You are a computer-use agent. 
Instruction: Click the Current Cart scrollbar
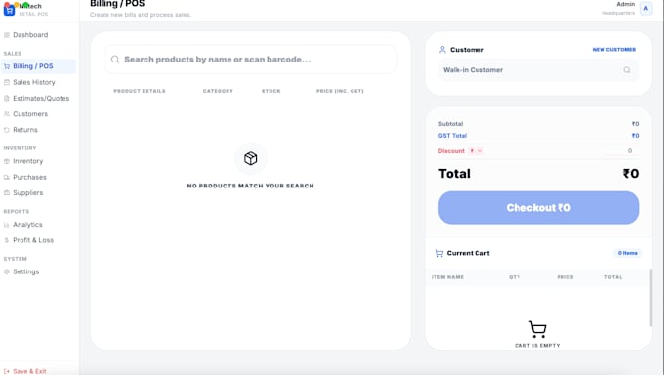click(x=651, y=298)
